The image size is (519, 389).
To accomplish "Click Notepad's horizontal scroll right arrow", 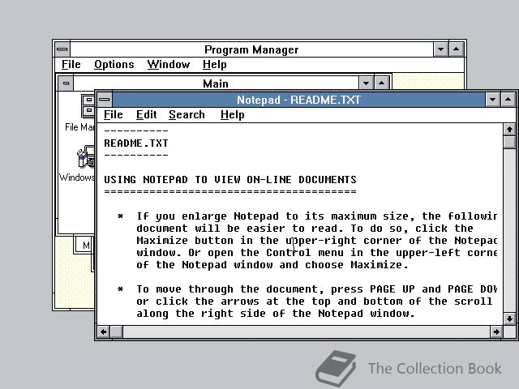I will [496, 331].
